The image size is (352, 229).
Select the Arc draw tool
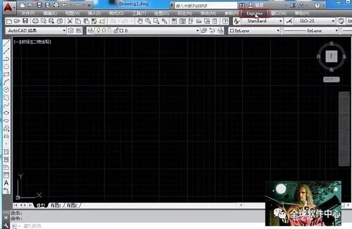[6, 82]
